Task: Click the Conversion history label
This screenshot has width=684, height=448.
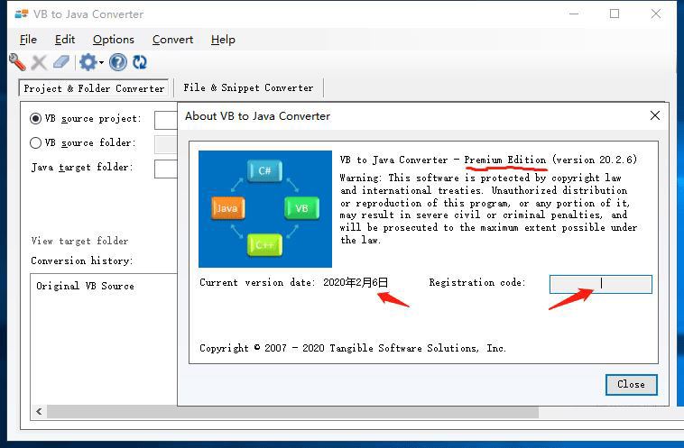Action: tap(81, 261)
